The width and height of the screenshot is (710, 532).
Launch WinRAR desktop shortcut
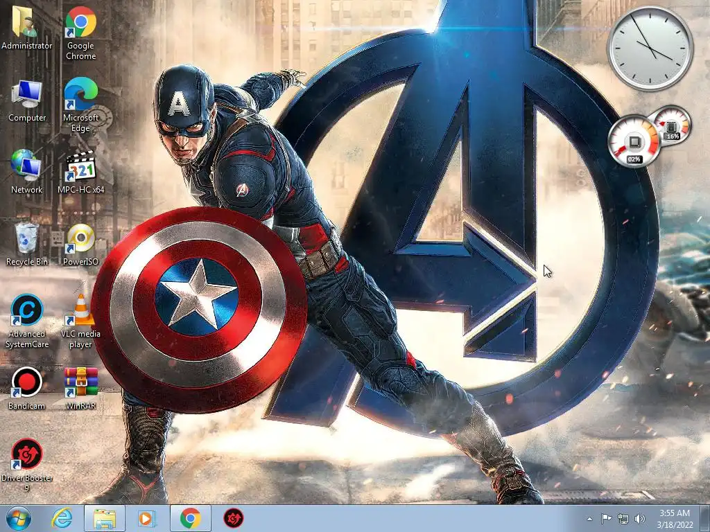click(x=80, y=388)
